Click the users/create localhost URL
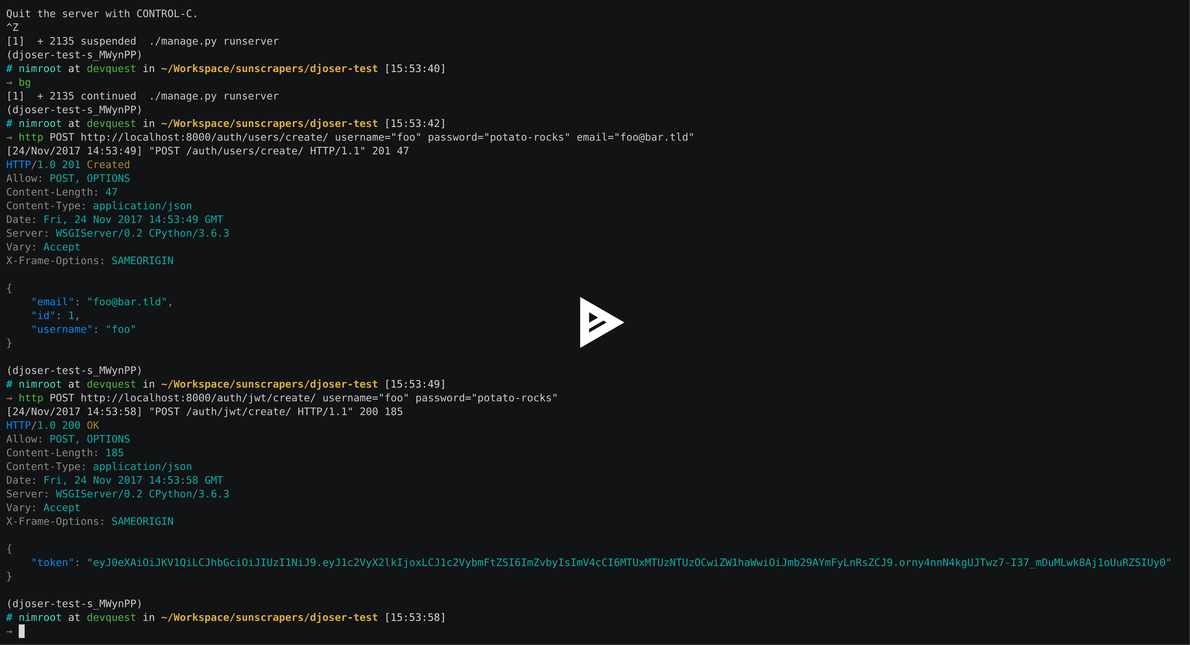1190x645 pixels. pyautogui.click(x=204, y=137)
